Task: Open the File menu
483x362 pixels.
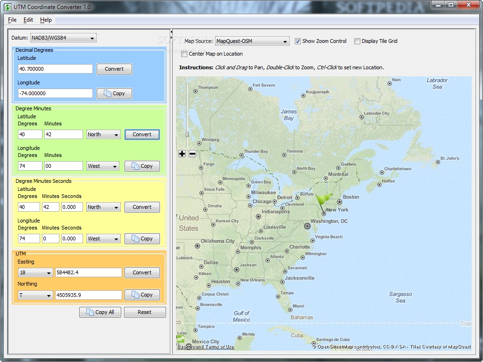Action: (12, 20)
